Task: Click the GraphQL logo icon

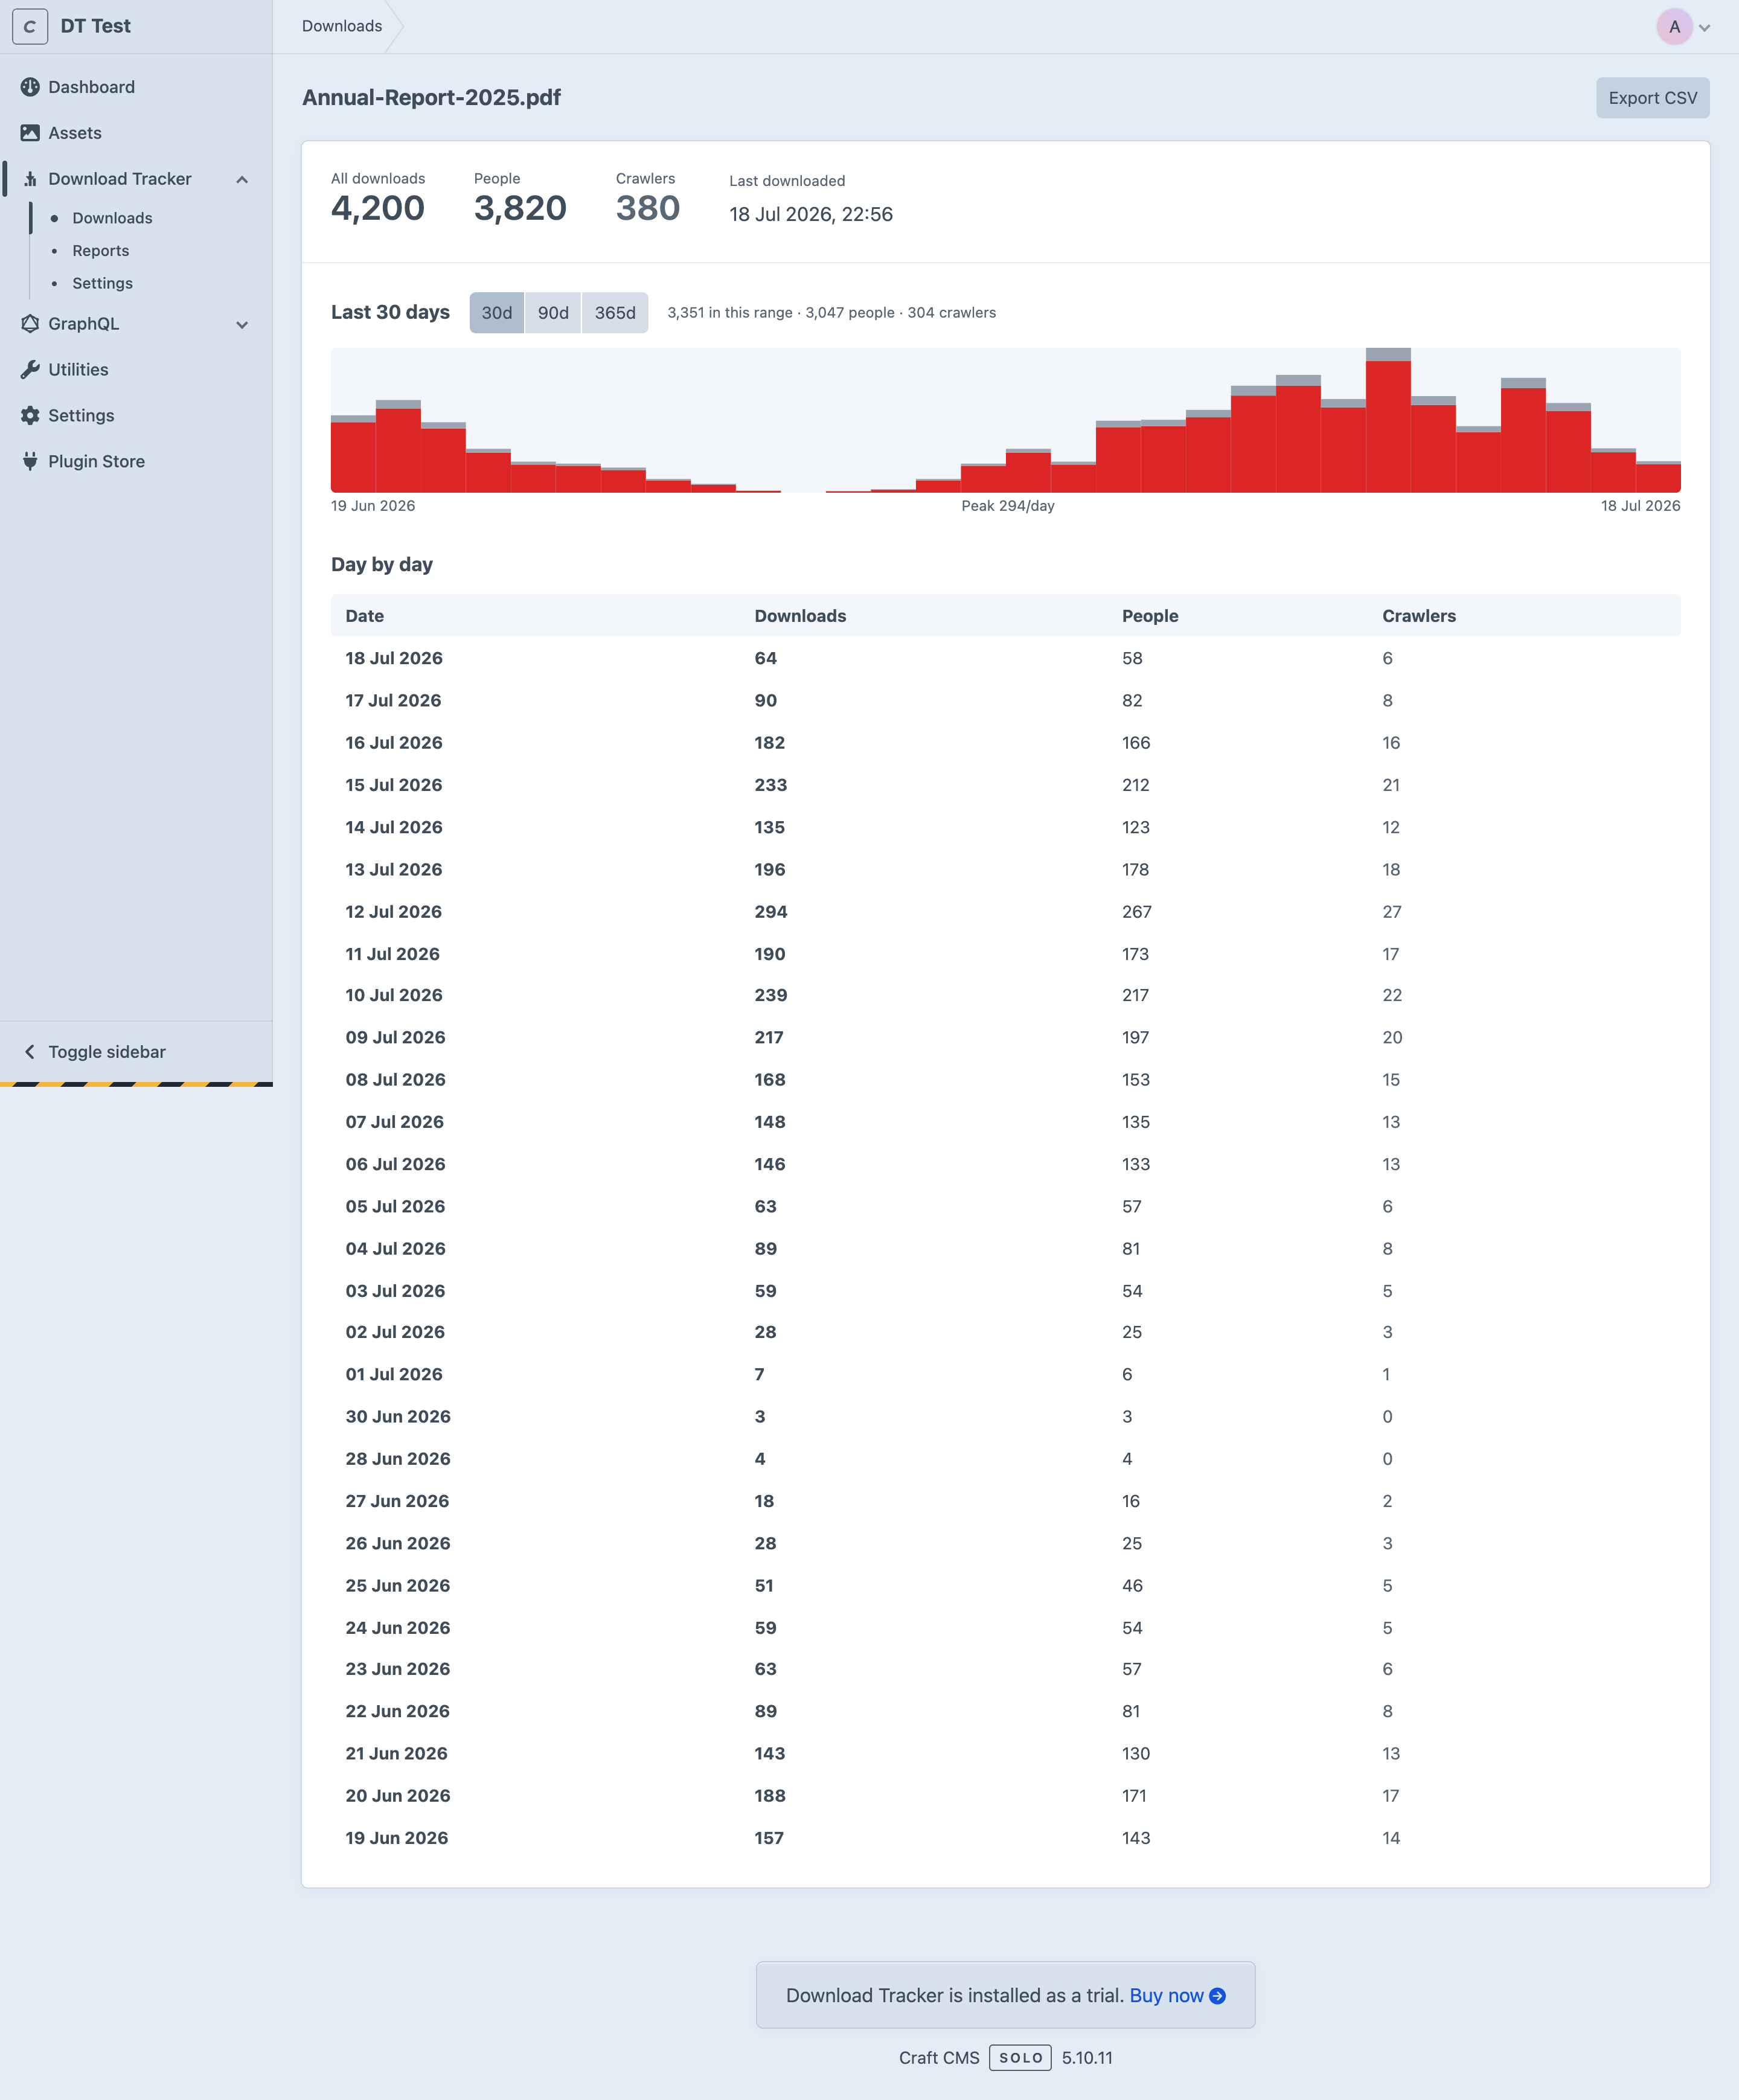Action: [x=30, y=324]
